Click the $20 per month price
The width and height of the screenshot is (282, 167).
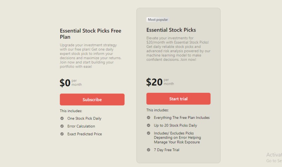pos(160,82)
